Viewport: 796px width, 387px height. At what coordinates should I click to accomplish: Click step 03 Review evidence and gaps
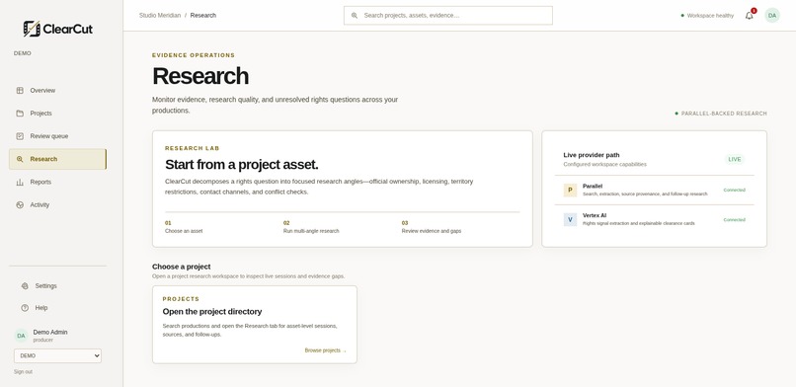tap(431, 227)
